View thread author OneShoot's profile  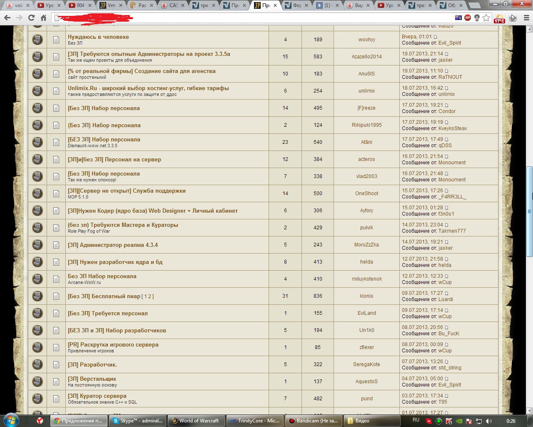pos(366,193)
